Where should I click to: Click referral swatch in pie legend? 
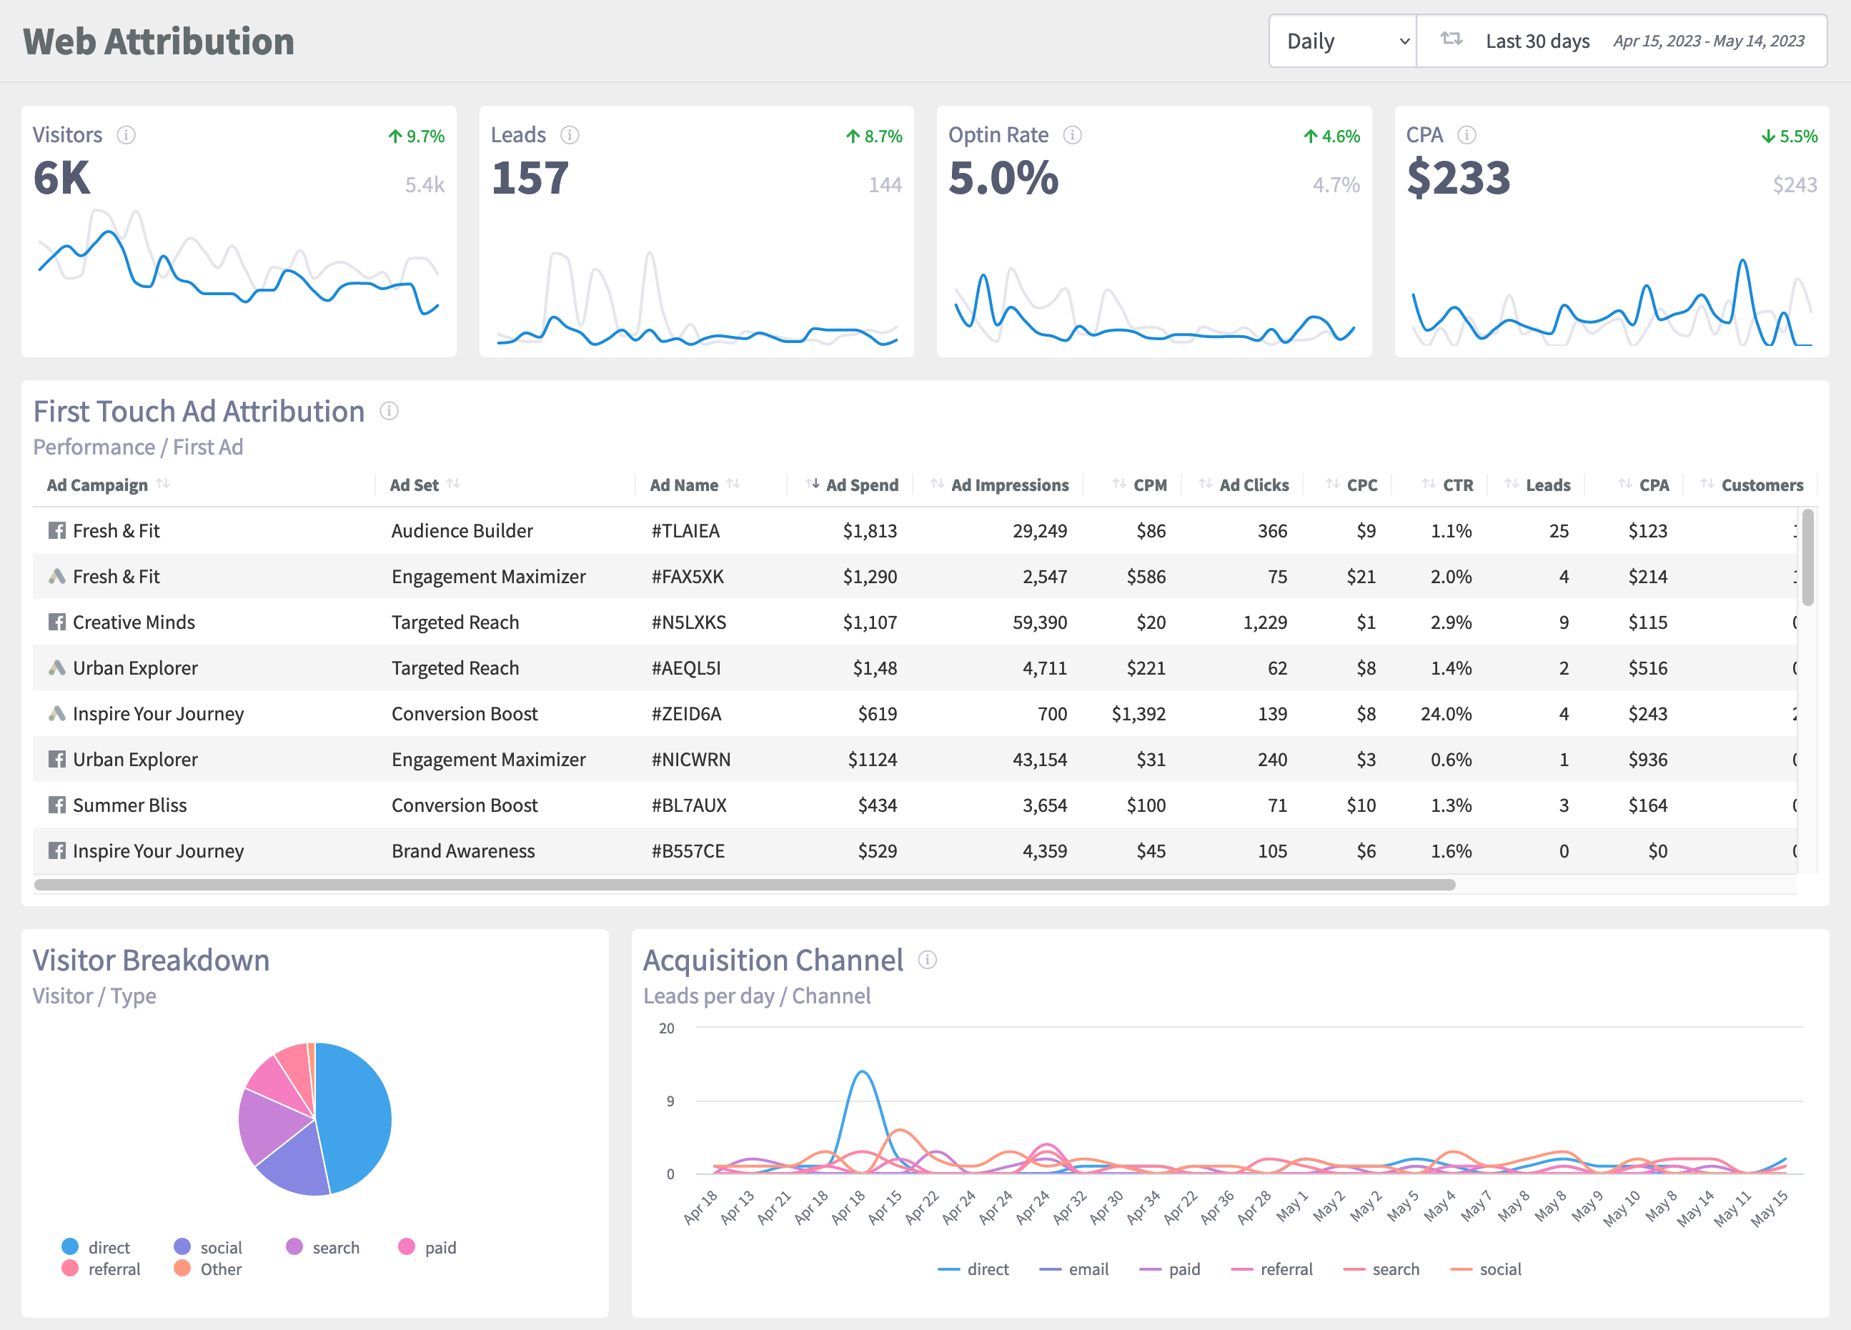coord(70,1268)
